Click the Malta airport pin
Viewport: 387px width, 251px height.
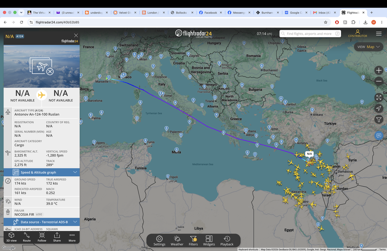point(177,150)
